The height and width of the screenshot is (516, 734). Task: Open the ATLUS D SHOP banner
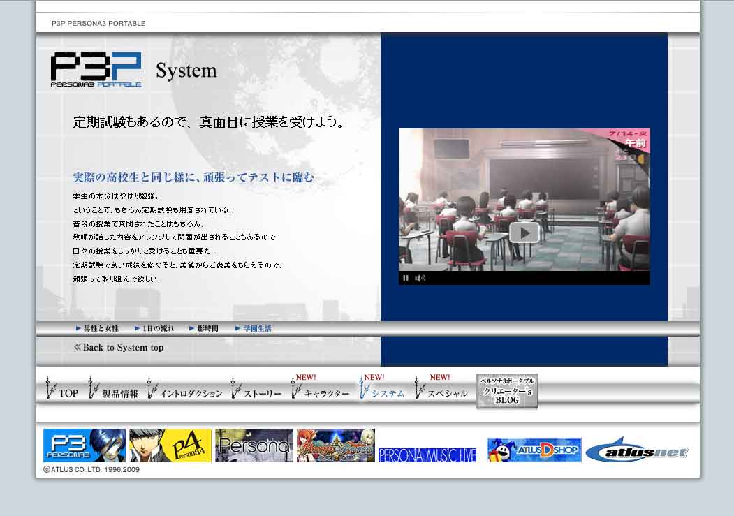click(x=534, y=450)
